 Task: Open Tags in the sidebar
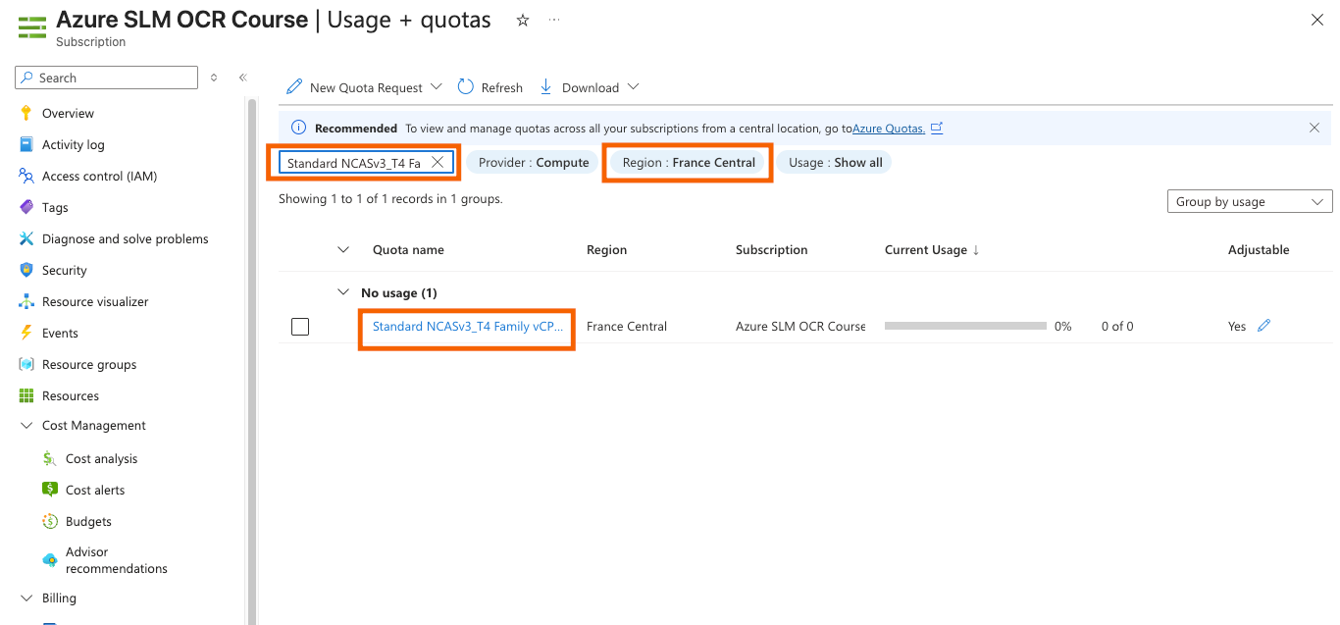tap(55, 207)
